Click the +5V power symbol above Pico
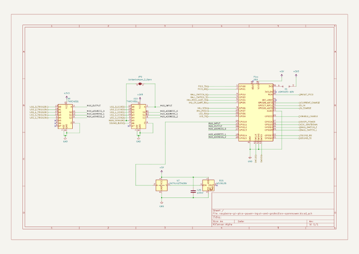This screenshot has height=254, width=359. point(281,72)
